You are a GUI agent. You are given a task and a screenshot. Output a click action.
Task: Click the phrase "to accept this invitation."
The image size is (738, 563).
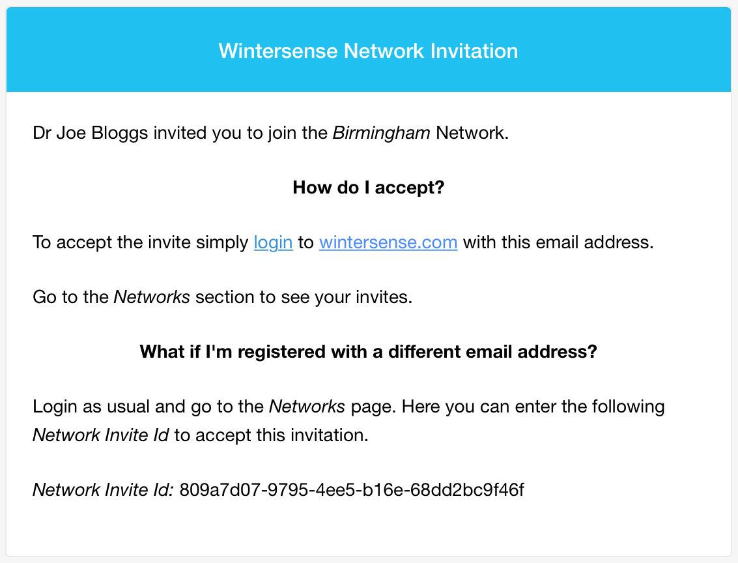[x=271, y=435]
